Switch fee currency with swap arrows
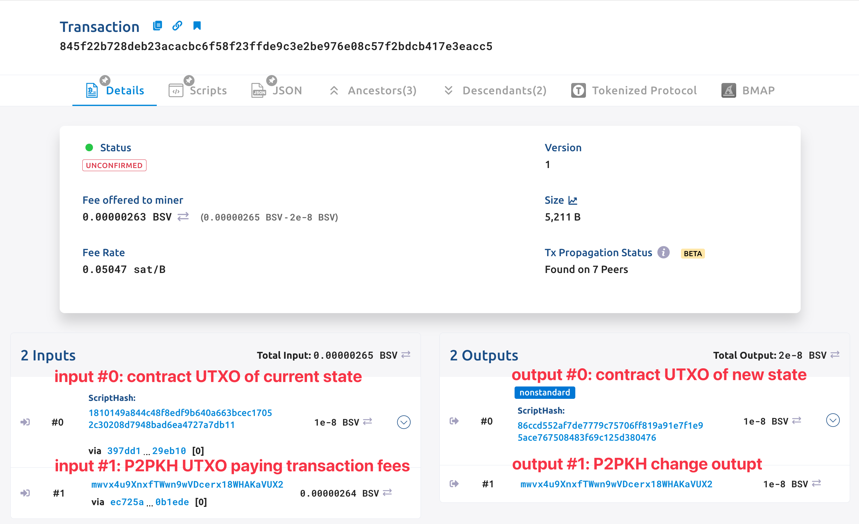This screenshot has width=859, height=524. (183, 217)
